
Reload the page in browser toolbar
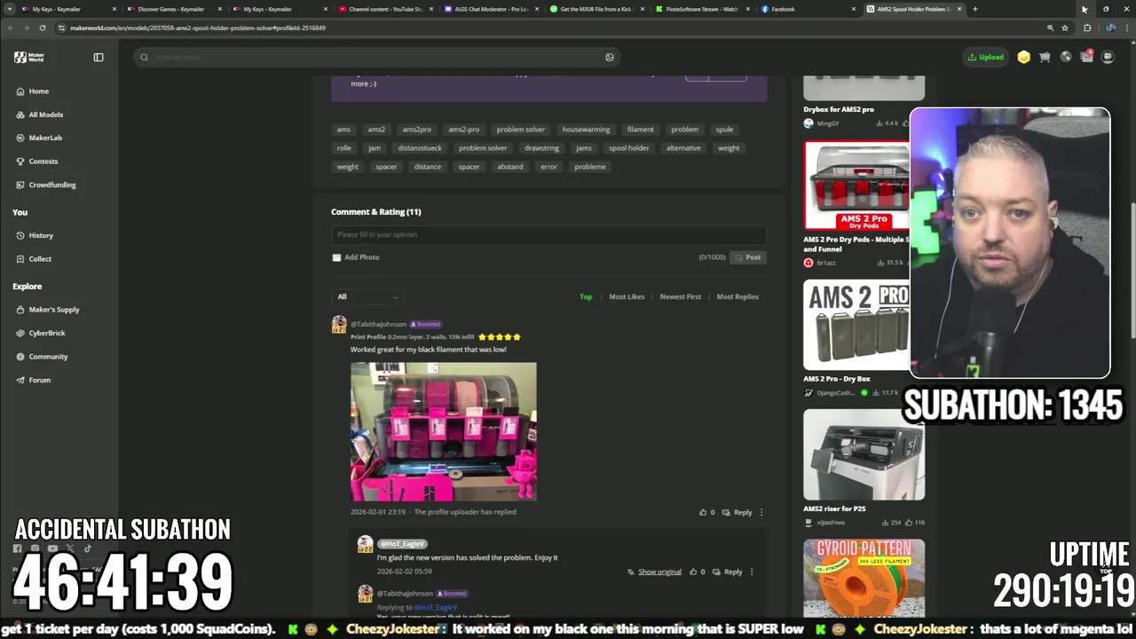point(42,28)
